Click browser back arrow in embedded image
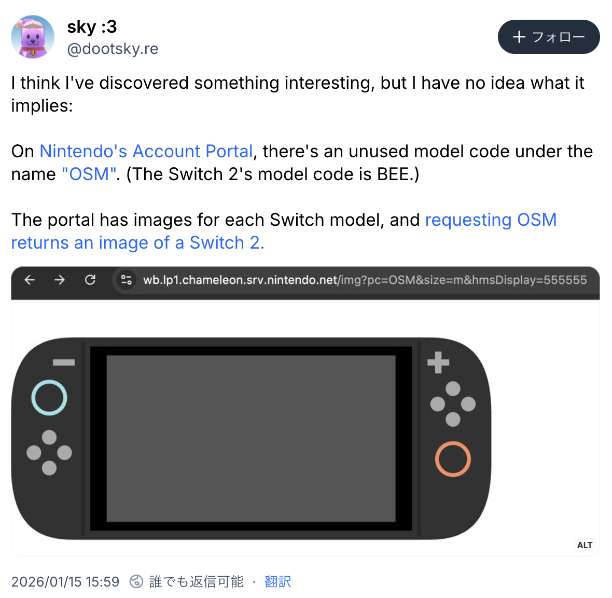This screenshot has height=598, width=612. tap(30, 280)
